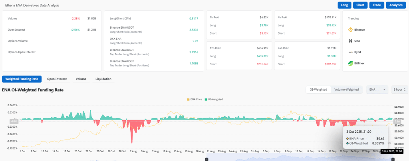This screenshot has width=409, height=161.
Task: Open the Analytics button
Action: (x=396, y=5)
